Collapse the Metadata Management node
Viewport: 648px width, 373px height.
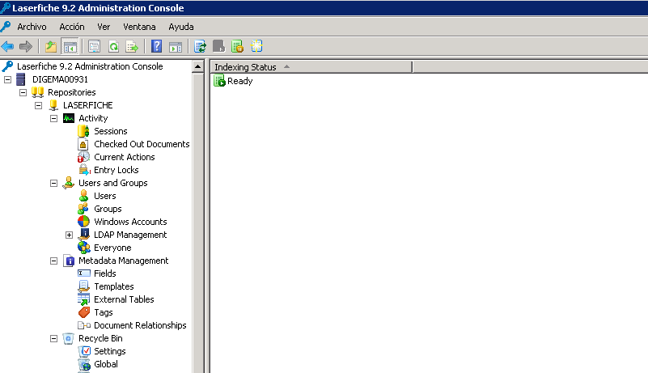(x=53, y=261)
